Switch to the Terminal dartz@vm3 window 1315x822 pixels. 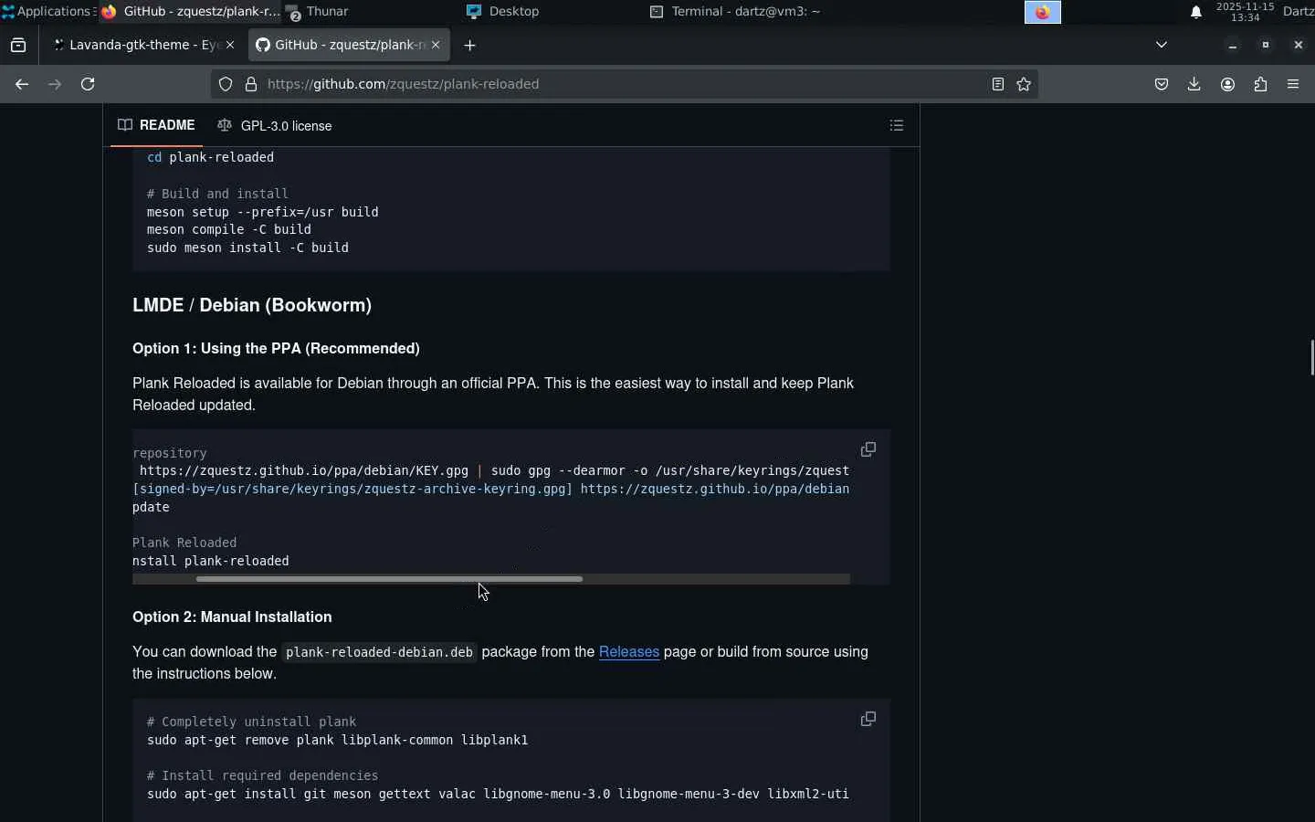(735, 11)
